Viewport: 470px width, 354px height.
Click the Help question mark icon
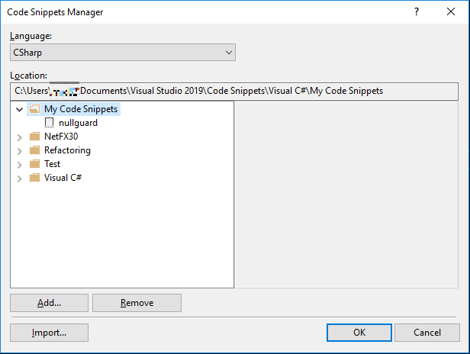click(x=417, y=12)
